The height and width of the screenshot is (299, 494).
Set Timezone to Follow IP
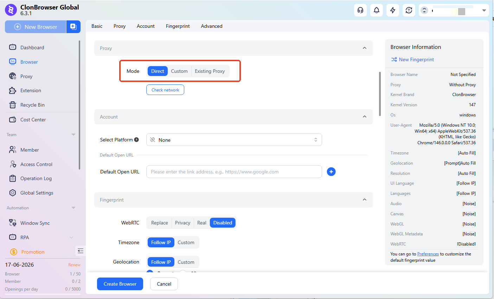(161, 242)
